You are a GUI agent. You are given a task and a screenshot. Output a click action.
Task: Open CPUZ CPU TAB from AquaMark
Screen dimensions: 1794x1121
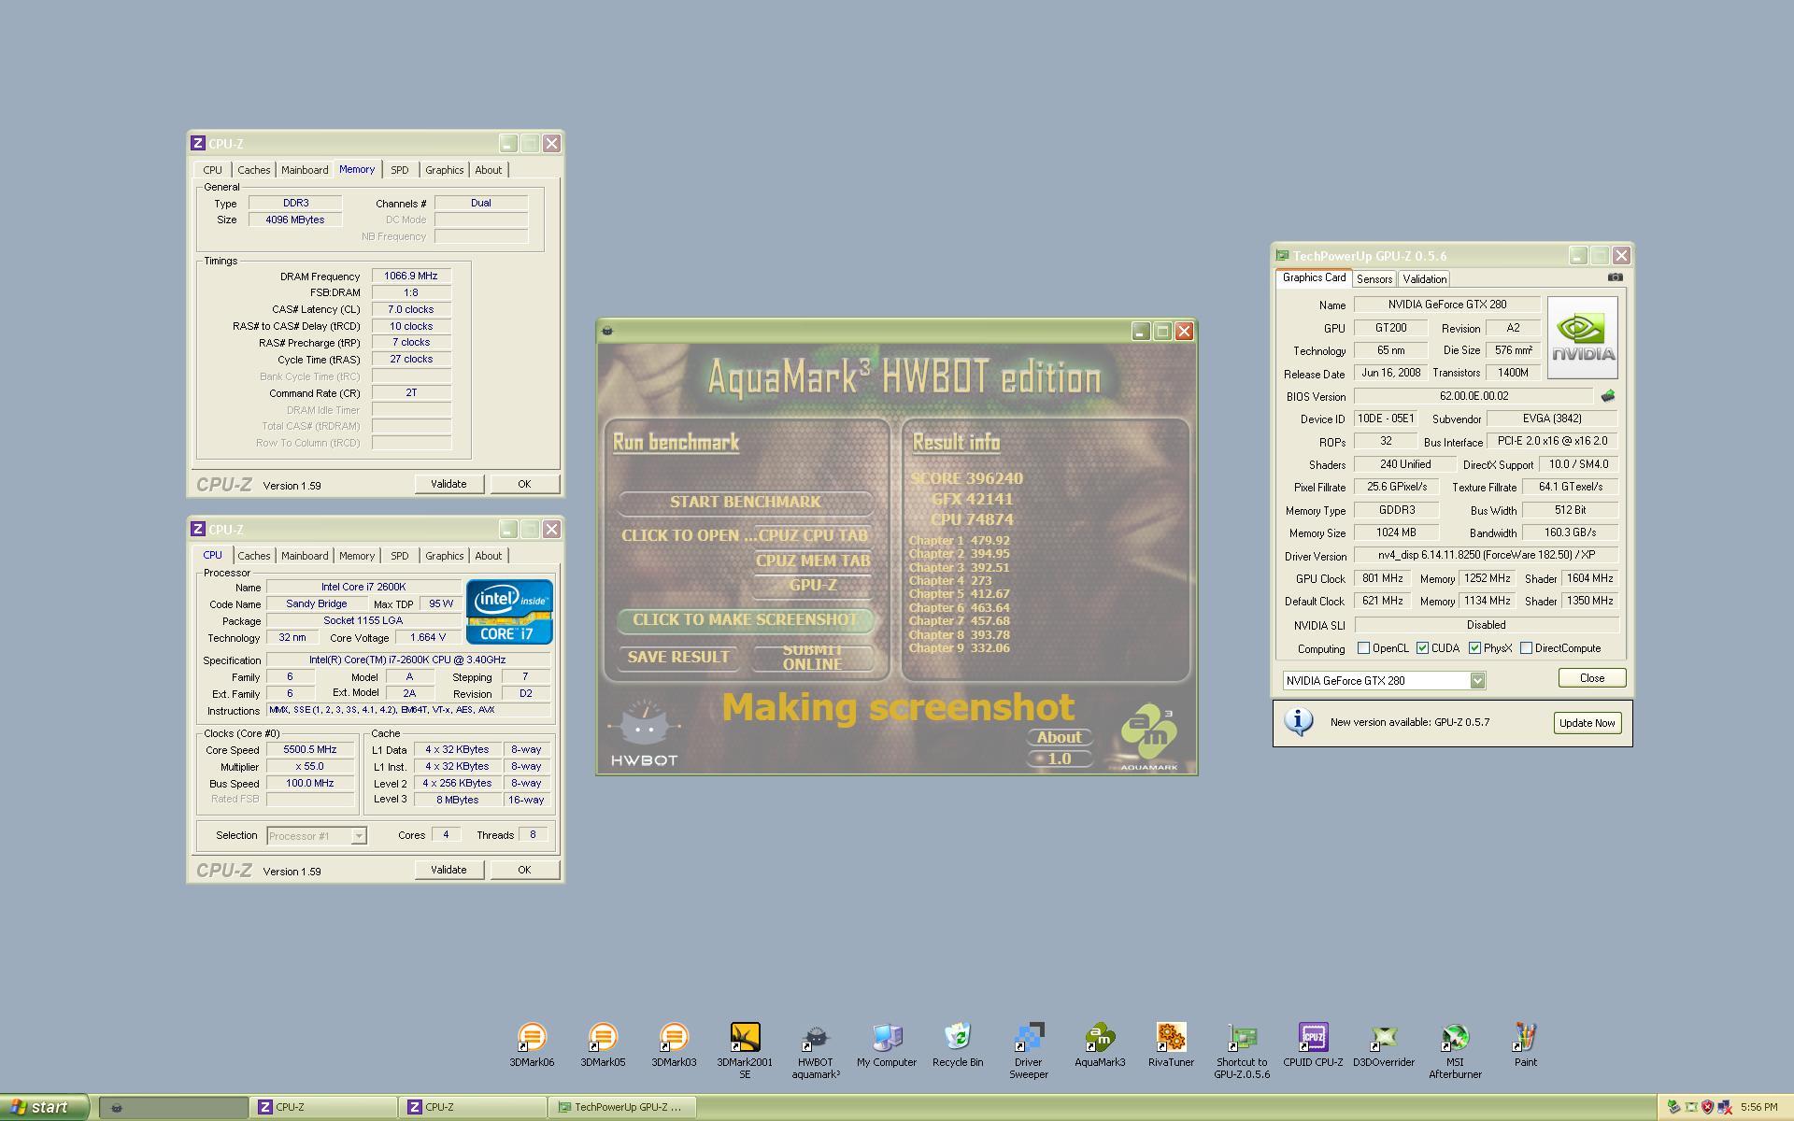point(812,536)
